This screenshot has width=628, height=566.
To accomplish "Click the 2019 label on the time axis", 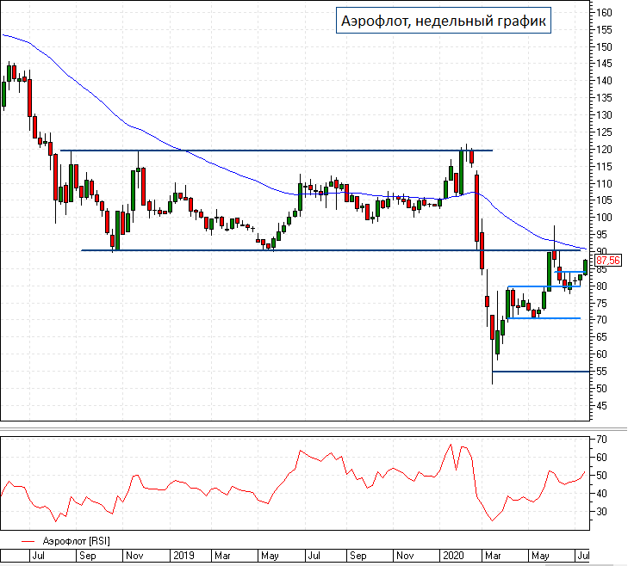I will click(x=183, y=556).
